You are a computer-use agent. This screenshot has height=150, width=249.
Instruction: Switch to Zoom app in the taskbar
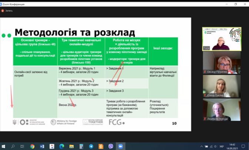120,146
